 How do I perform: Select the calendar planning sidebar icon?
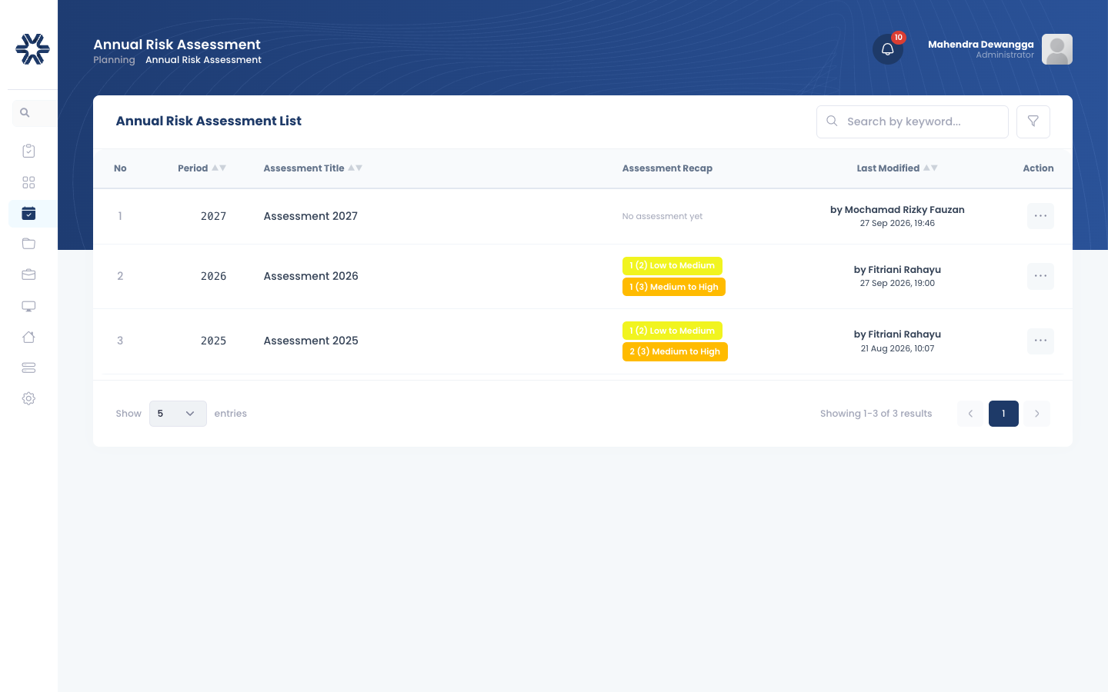coord(28,213)
